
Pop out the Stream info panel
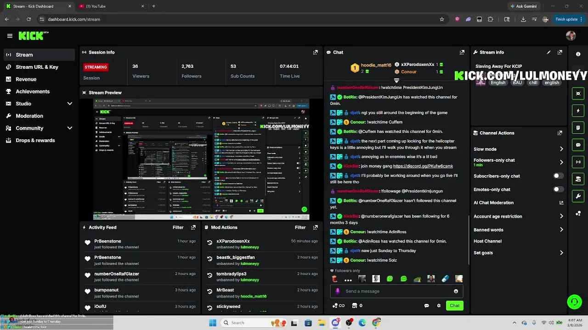560,52
